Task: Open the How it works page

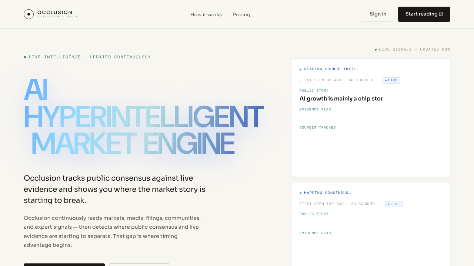Action: click(206, 15)
